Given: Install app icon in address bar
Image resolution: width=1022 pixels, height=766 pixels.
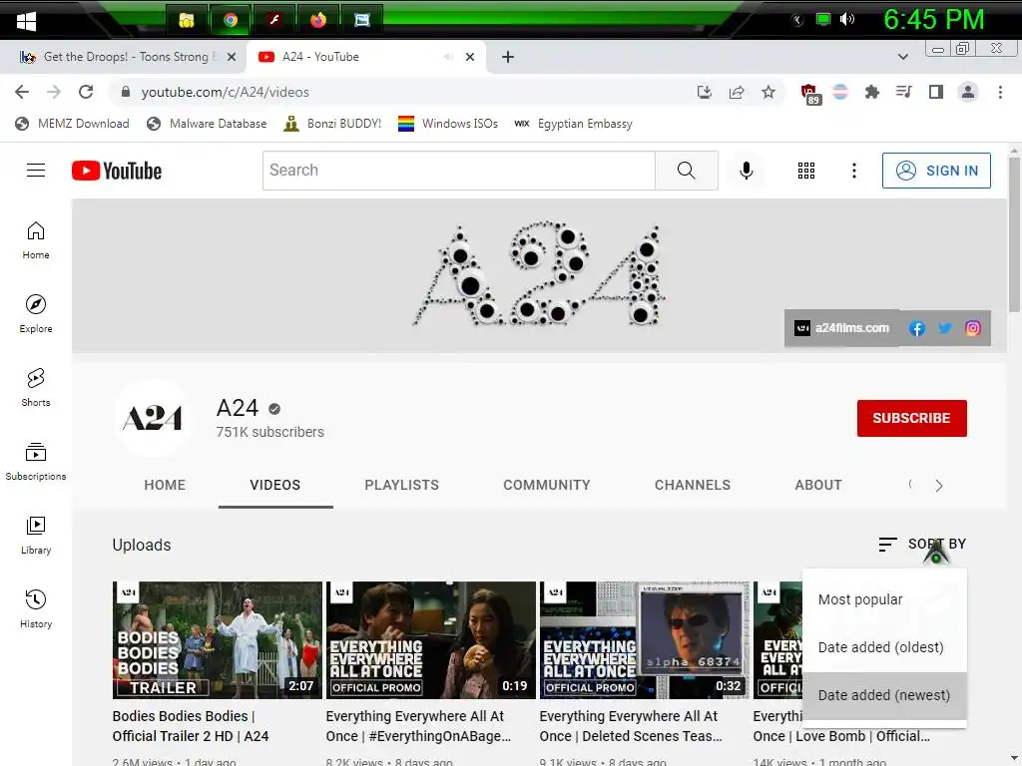Looking at the screenshot, I should [704, 92].
